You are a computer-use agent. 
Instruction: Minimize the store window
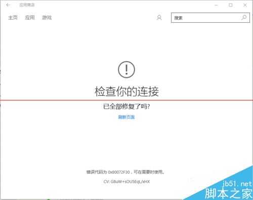pyautogui.click(x=217, y=5)
